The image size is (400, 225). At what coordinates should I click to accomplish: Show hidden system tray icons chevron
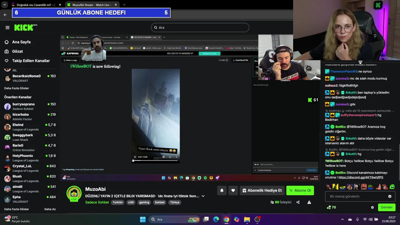[x=342, y=219]
